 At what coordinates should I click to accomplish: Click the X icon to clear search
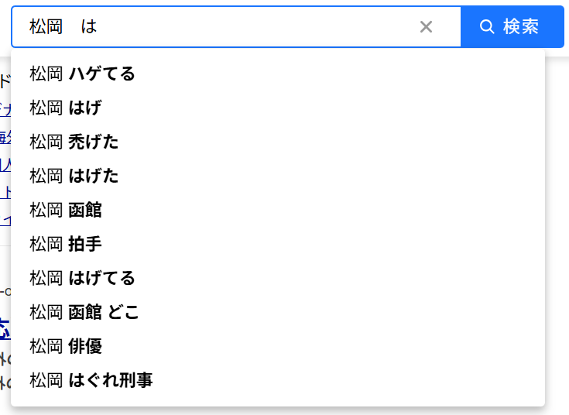[426, 26]
